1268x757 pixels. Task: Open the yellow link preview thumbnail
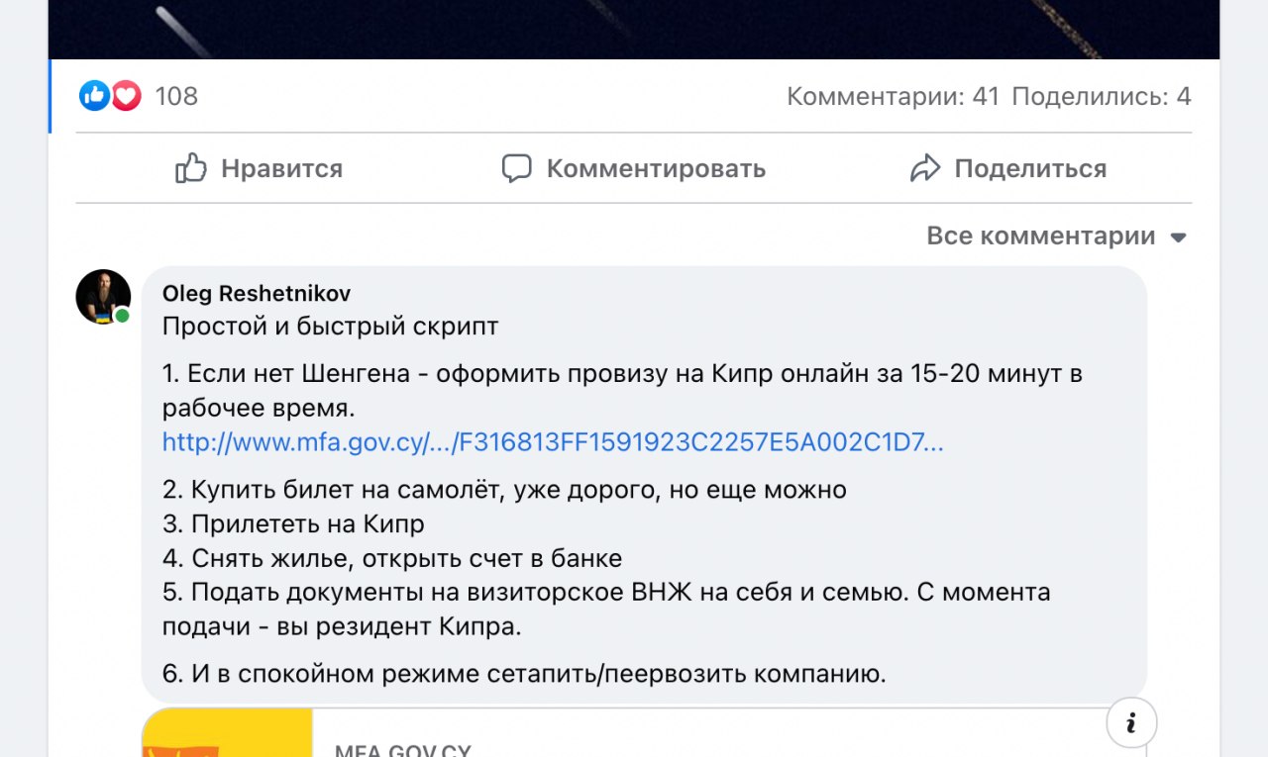point(227,734)
